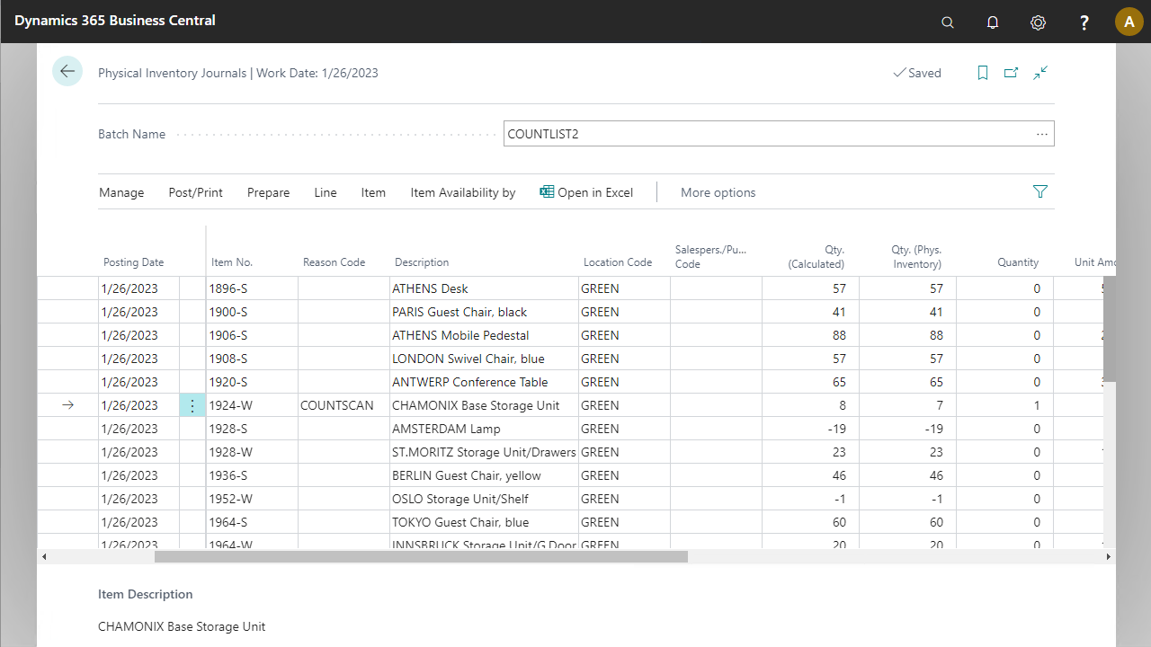
Task: Open the Prepare menu
Action: coord(268,192)
